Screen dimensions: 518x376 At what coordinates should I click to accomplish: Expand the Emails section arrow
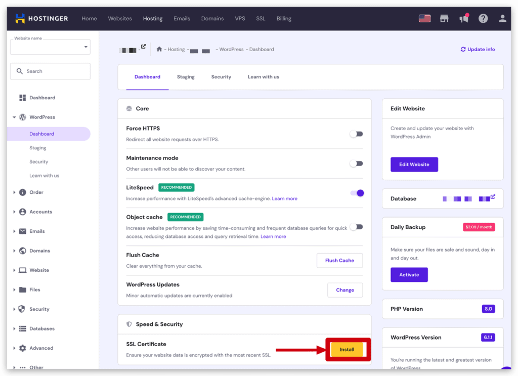tap(14, 231)
